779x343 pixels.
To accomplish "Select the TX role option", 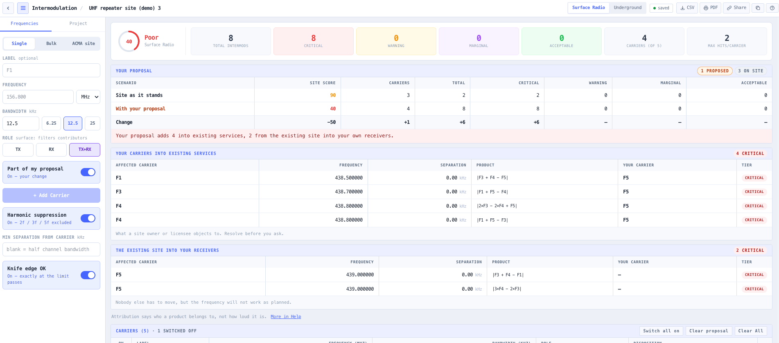I will (18, 150).
